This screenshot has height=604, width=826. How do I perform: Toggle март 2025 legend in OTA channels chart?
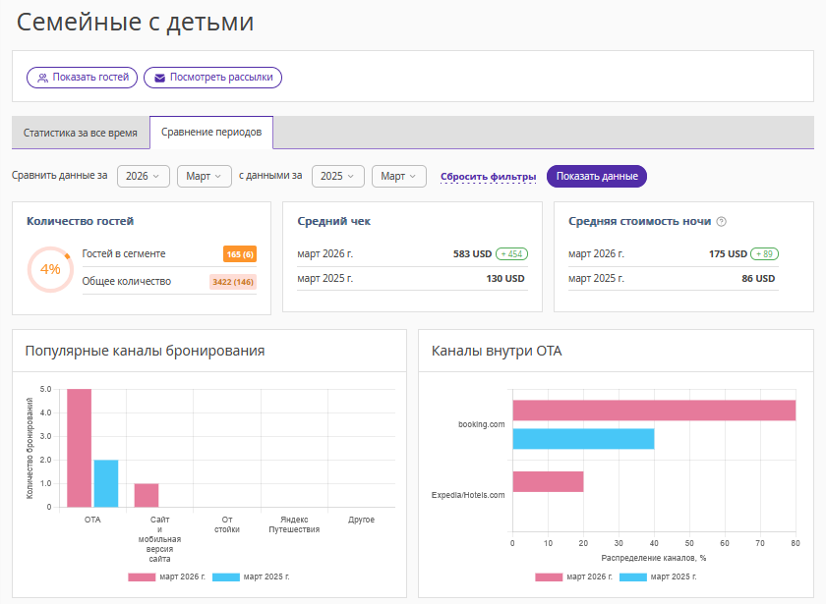[x=658, y=577]
